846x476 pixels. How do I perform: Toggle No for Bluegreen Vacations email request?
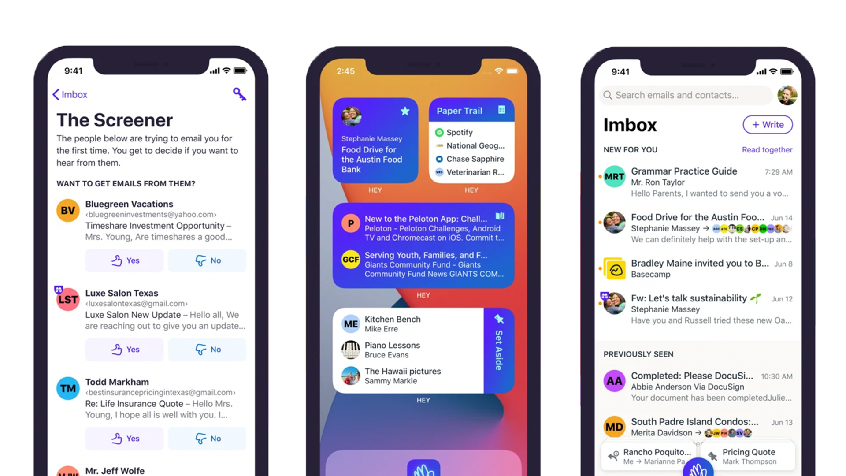(x=208, y=260)
